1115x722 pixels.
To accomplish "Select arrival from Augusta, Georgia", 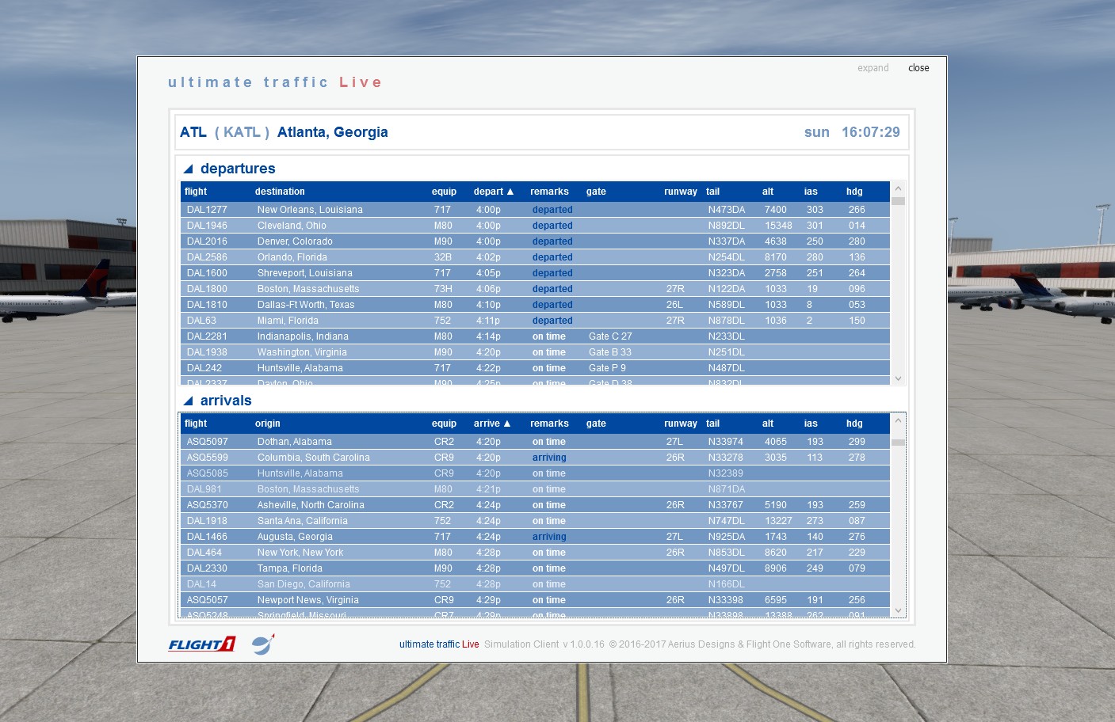I will pyautogui.click(x=535, y=537).
